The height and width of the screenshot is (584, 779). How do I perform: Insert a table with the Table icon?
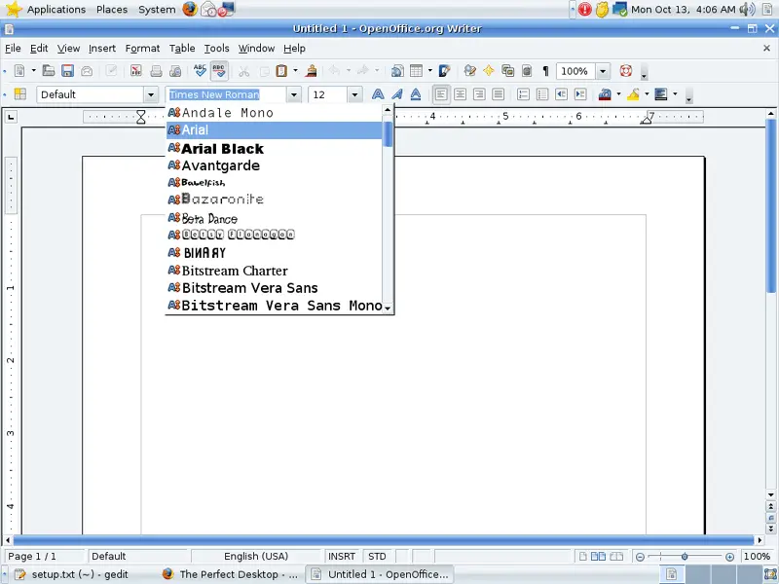pyautogui.click(x=417, y=71)
